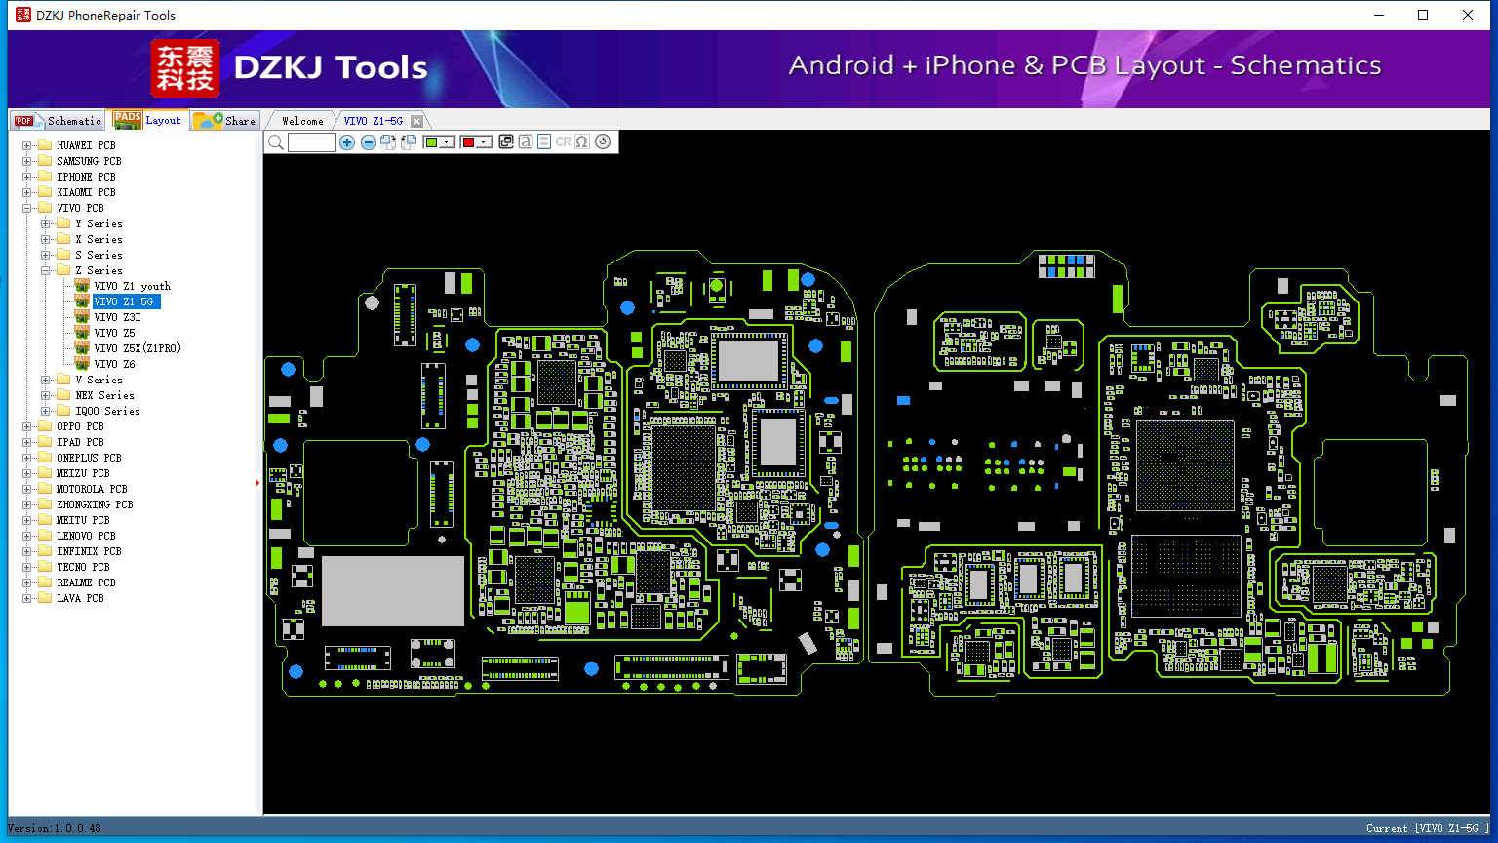Select the REALME PCB folder label
This screenshot has height=843, width=1498.
[86, 582]
